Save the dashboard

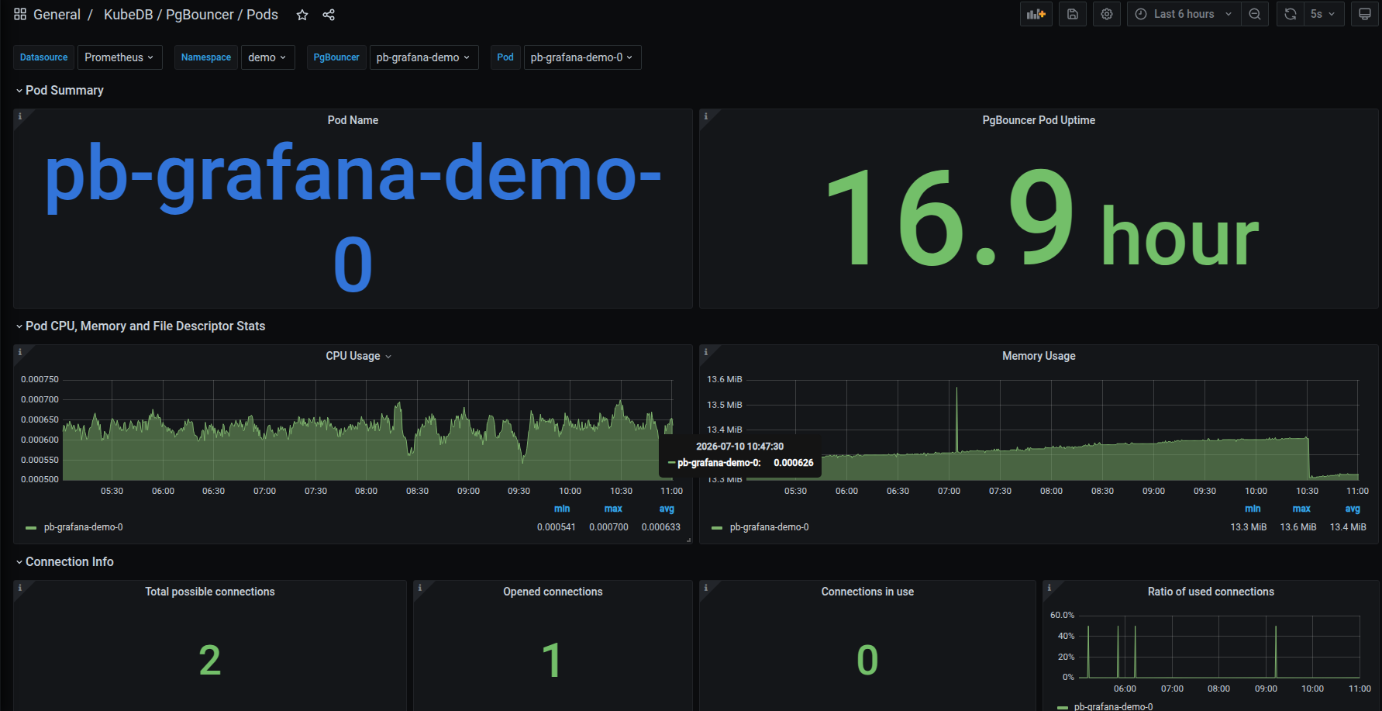coord(1073,14)
